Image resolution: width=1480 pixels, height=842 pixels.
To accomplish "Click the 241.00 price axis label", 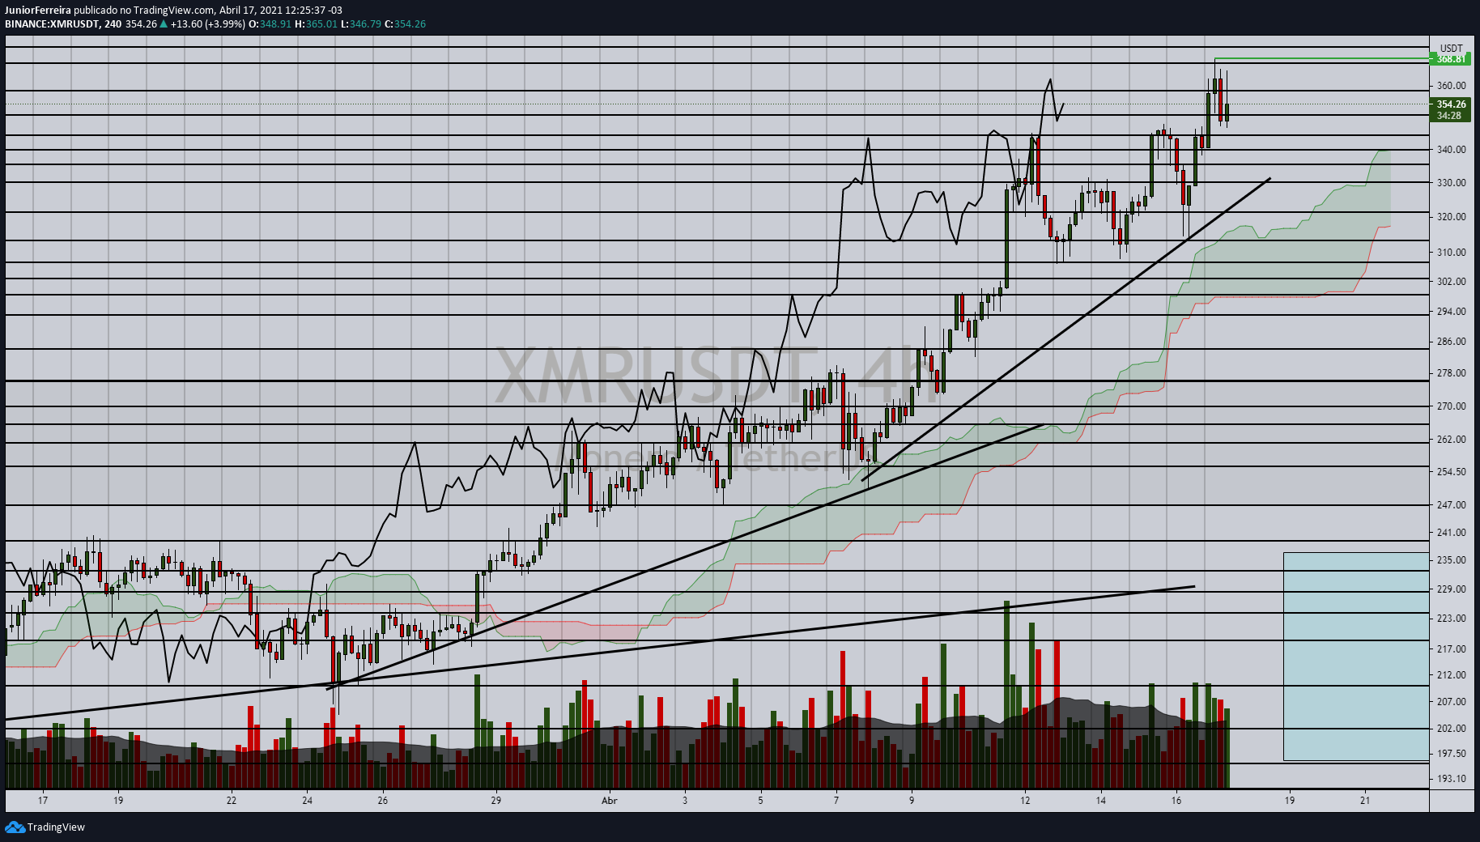I will pos(1451,533).
